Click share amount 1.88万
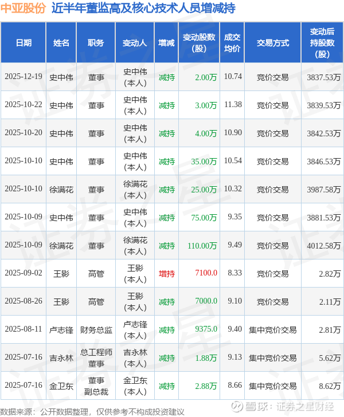This screenshot has width=344, height=417. click(206, 358)
